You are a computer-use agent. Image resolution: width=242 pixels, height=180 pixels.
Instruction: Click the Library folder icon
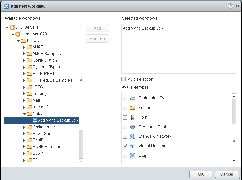[24, 41]
